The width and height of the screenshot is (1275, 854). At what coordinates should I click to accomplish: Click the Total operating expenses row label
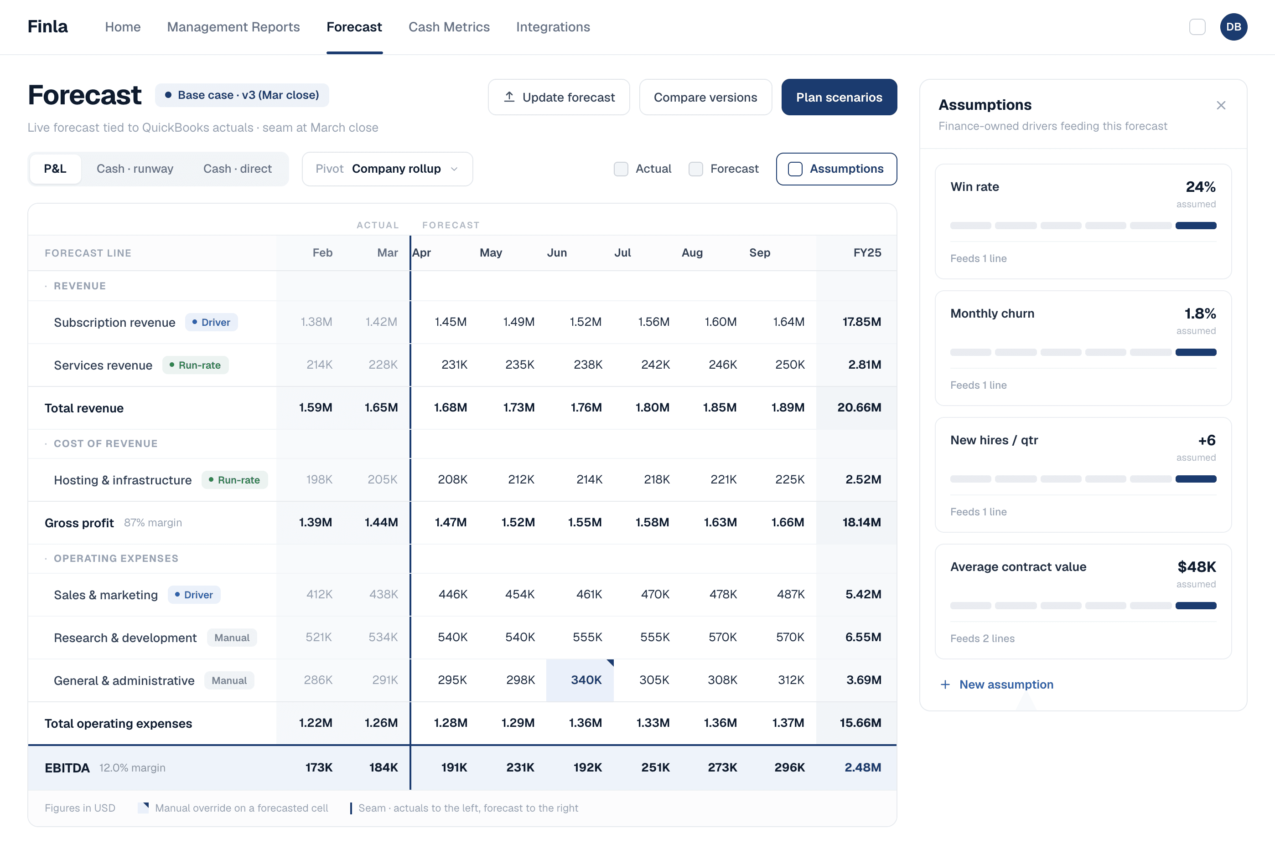coord(118,723)
